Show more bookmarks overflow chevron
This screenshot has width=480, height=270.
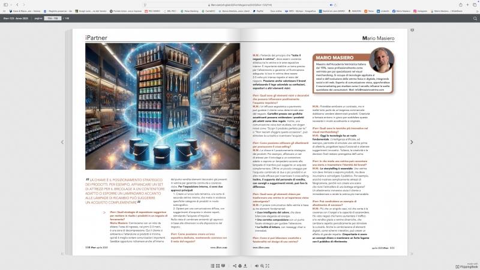[477, 11]
